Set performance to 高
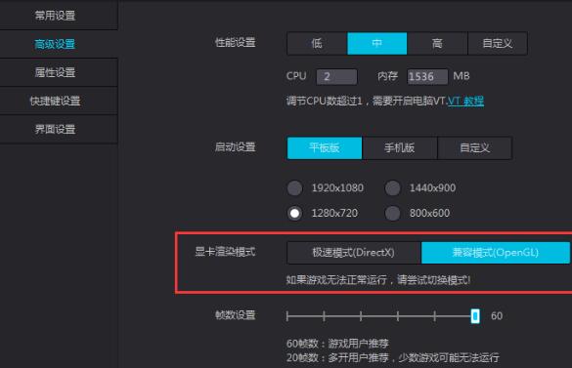 click(x=437, y=43)
